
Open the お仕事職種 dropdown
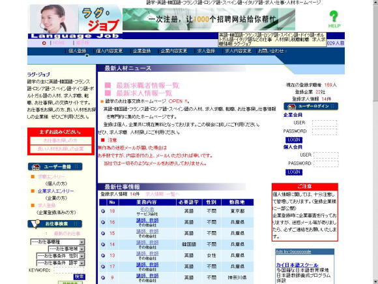coord(57,242)
